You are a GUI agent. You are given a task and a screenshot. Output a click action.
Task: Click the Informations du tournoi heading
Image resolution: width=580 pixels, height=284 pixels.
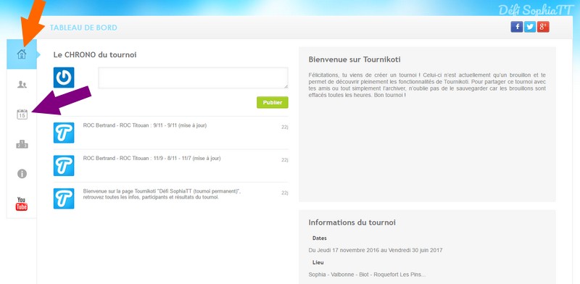tap(352, 222)
